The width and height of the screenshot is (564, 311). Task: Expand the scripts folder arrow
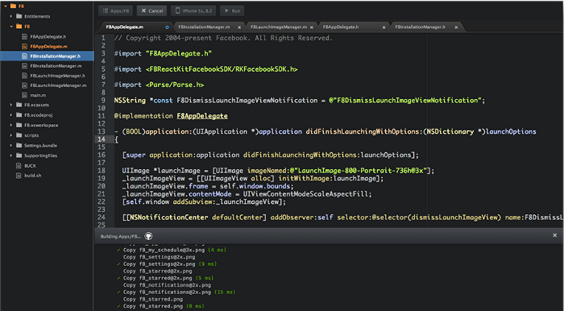(11, 135)
